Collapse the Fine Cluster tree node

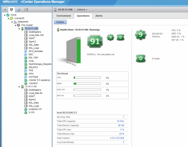click(15, 25)
